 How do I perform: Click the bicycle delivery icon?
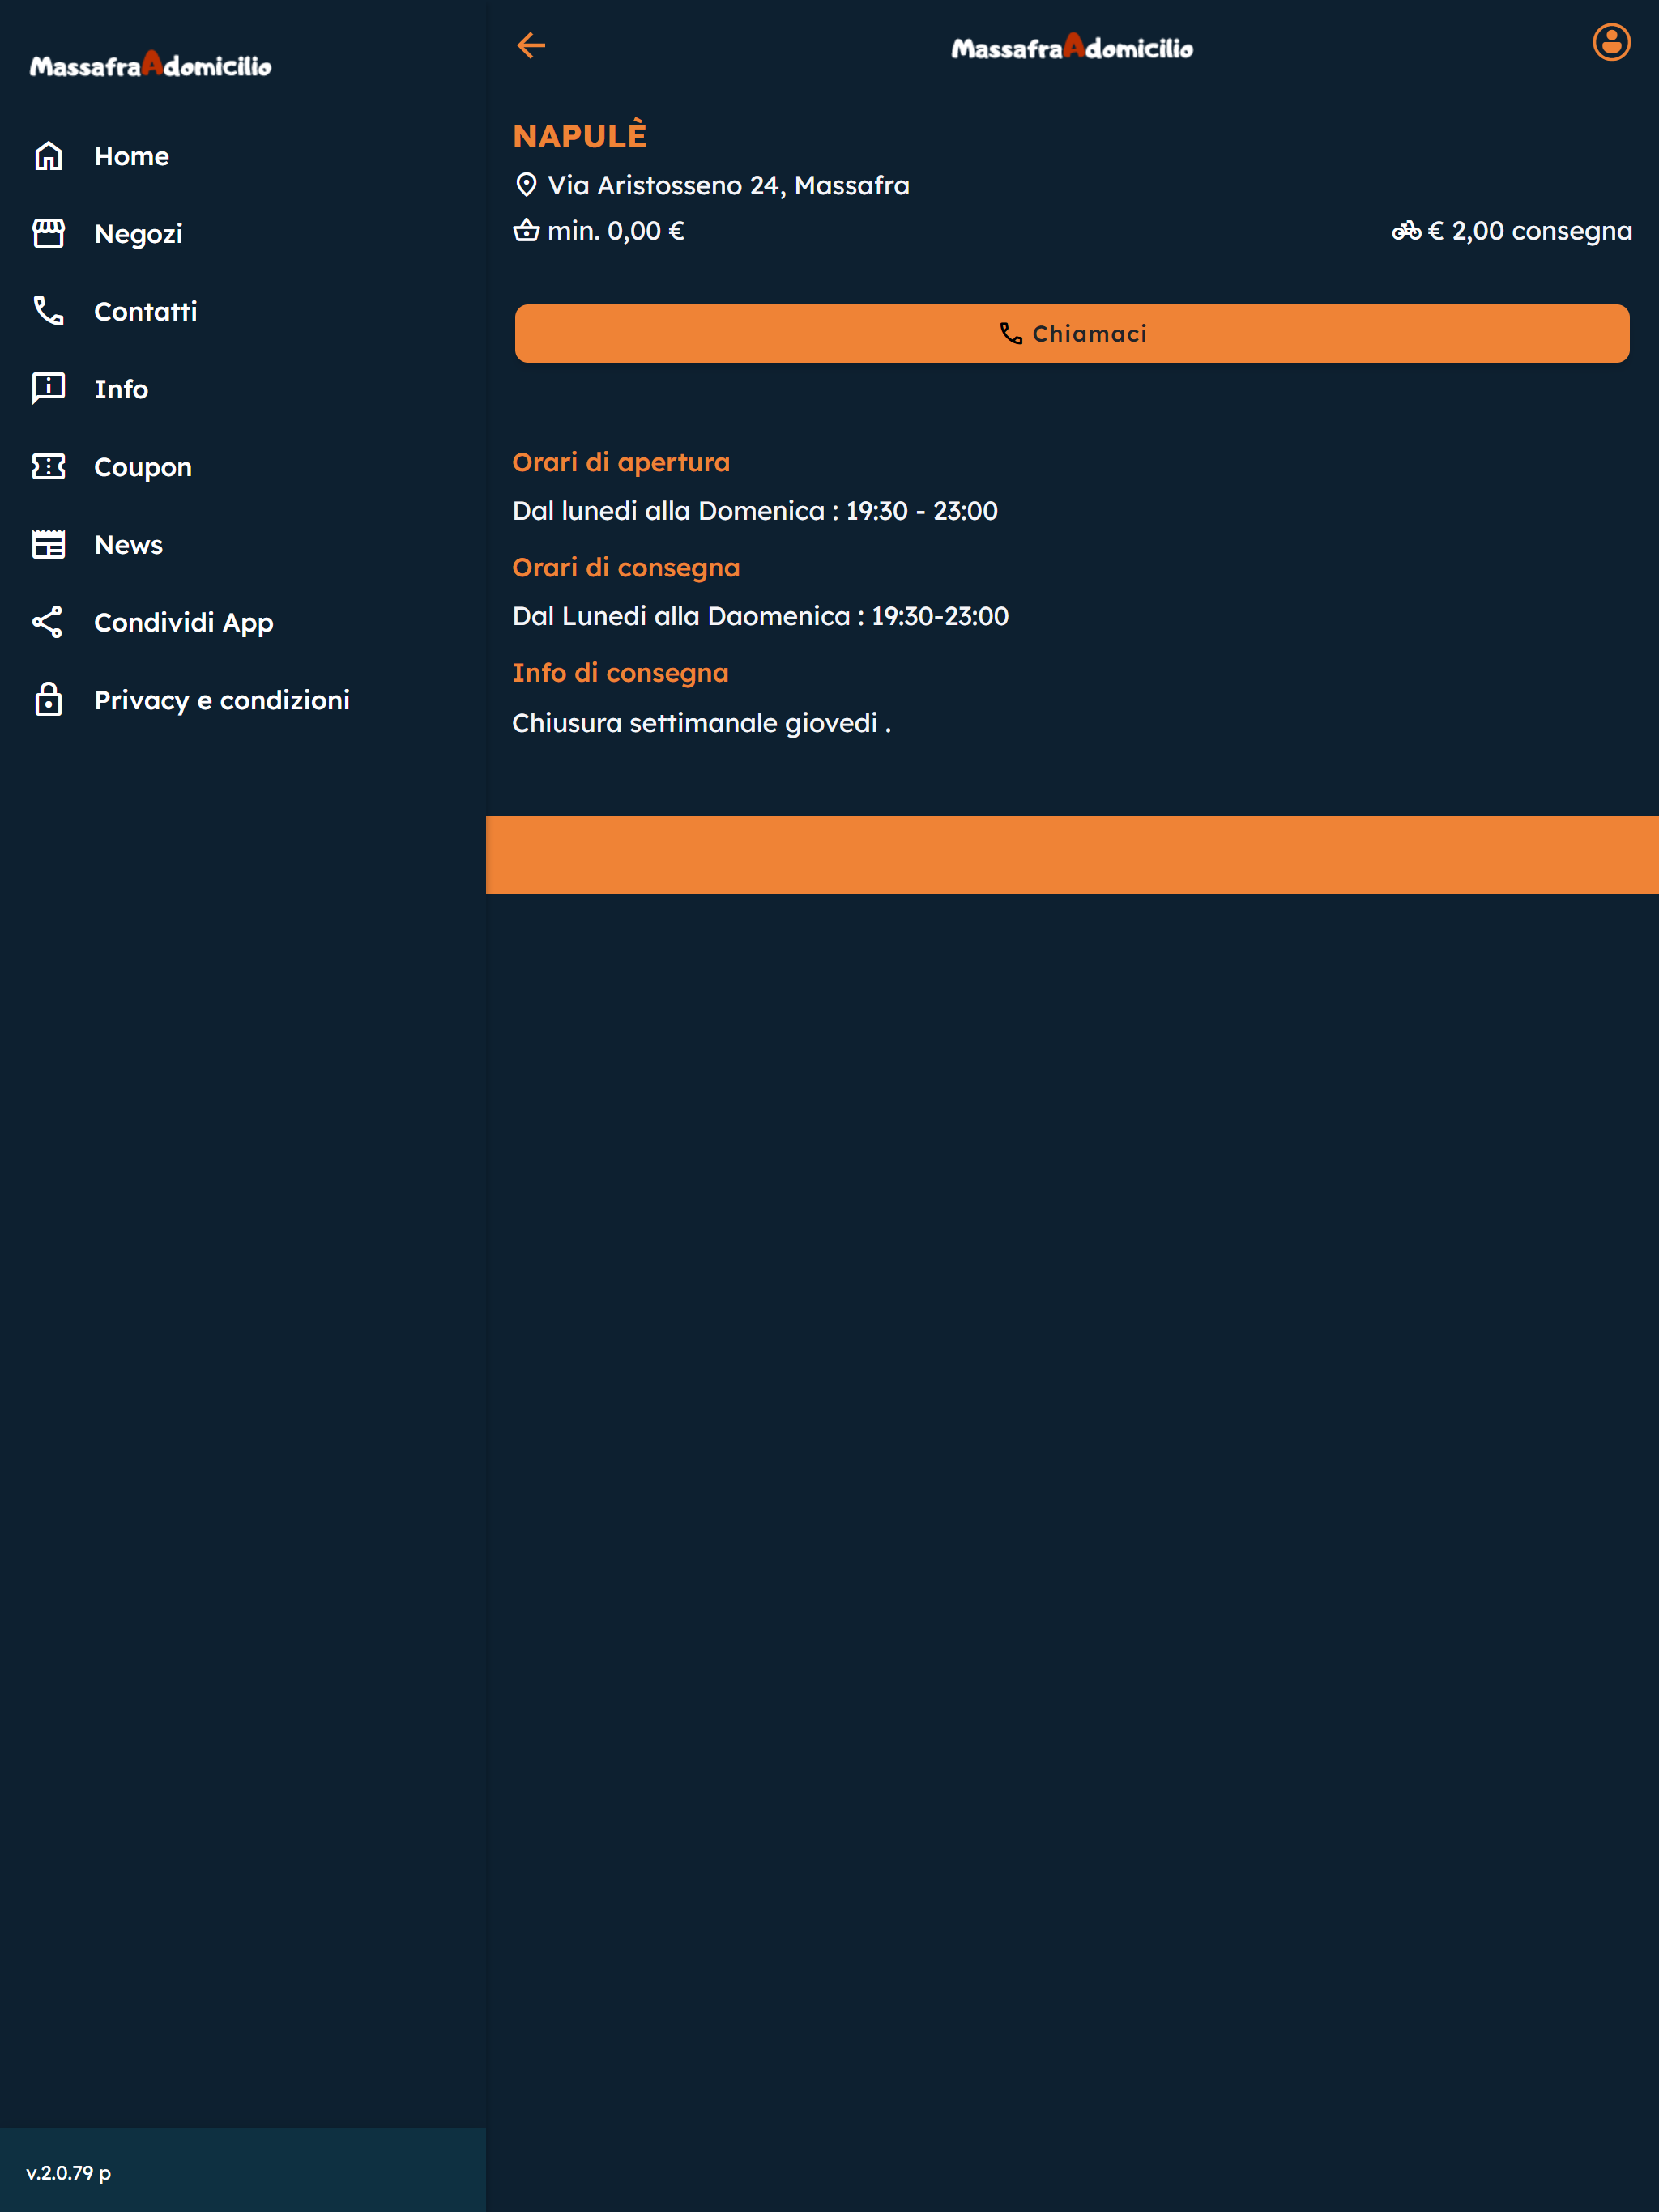click(x=1405, y=231)
